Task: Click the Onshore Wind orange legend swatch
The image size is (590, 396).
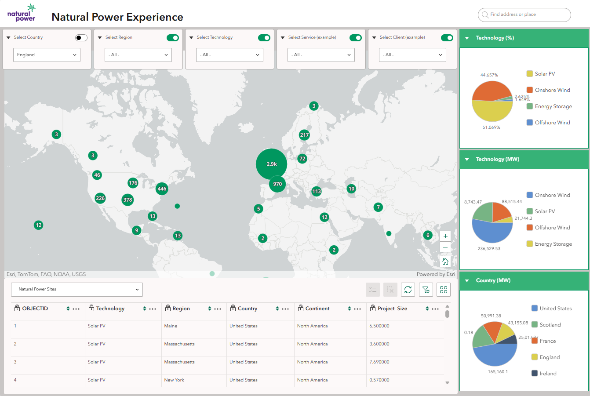Action: (x=530, y=90)
